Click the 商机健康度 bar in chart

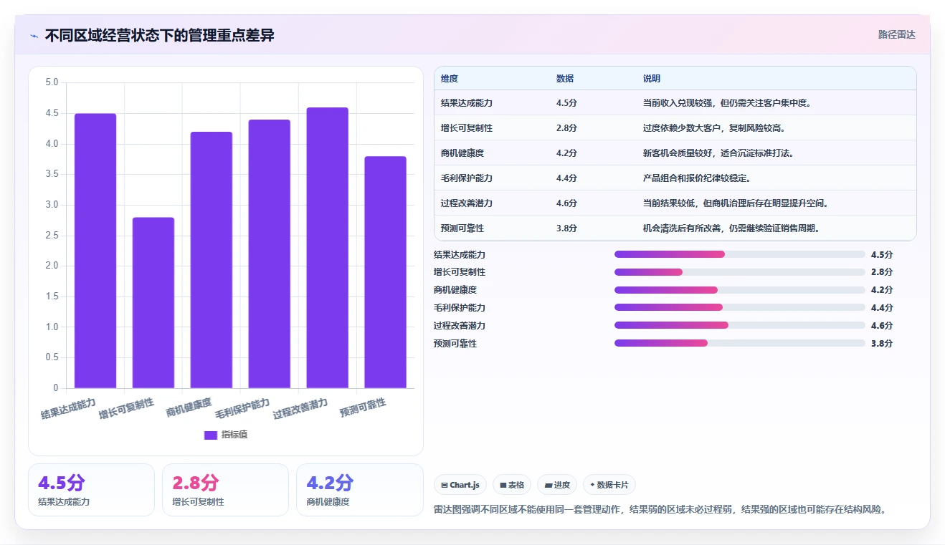(x=212, y=260)
